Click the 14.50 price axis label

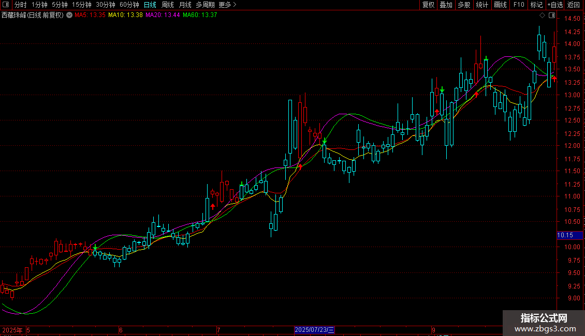click(572, 19)
